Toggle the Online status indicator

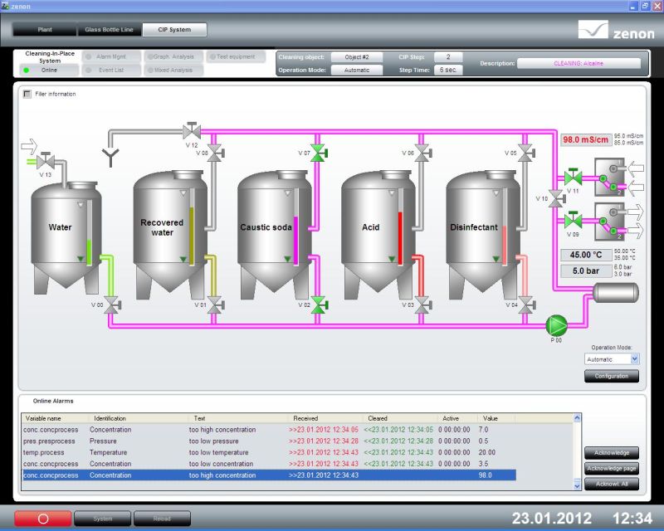click(27, 71)
